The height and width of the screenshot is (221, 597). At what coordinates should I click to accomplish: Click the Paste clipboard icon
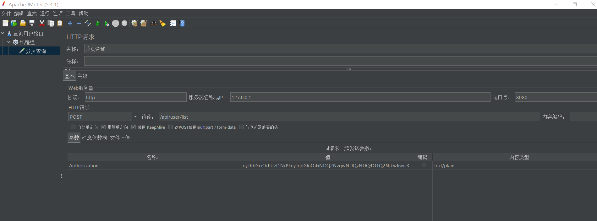coord(60,23)
